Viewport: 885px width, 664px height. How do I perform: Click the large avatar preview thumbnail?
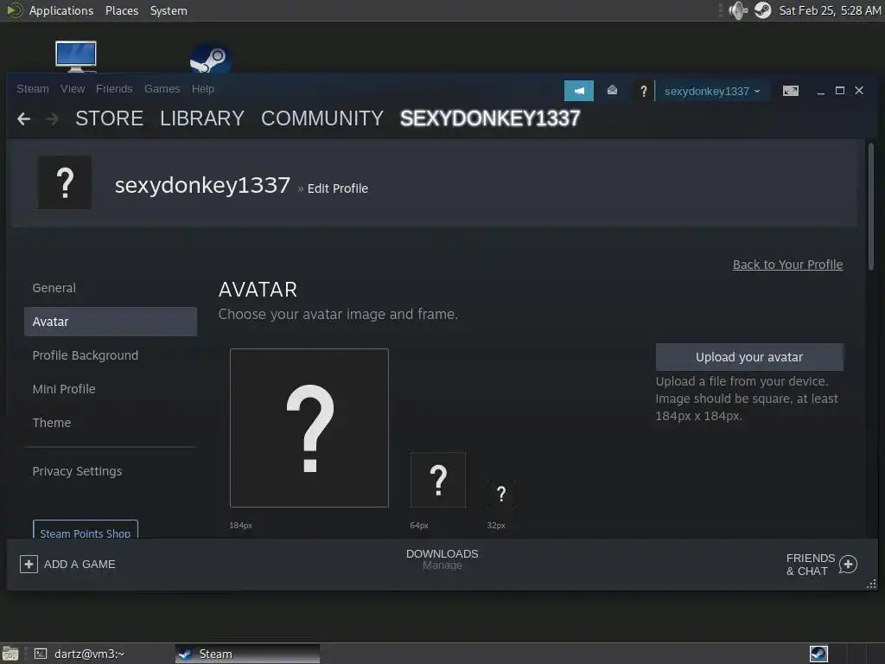[309, 428]
